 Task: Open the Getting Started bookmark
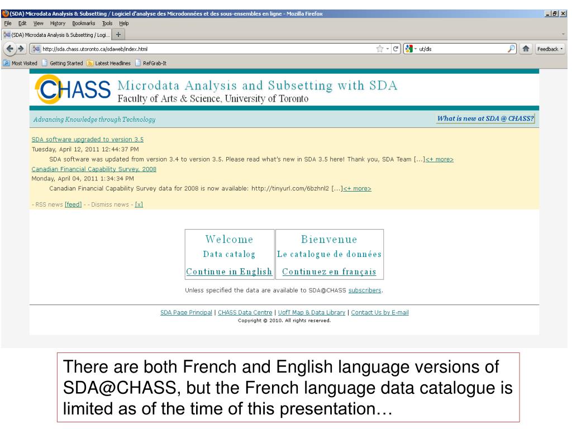tap(63, 63)
